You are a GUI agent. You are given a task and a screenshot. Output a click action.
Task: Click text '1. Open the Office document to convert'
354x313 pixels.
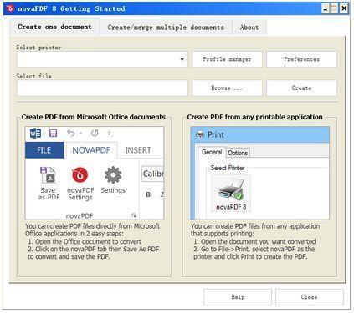85,241
